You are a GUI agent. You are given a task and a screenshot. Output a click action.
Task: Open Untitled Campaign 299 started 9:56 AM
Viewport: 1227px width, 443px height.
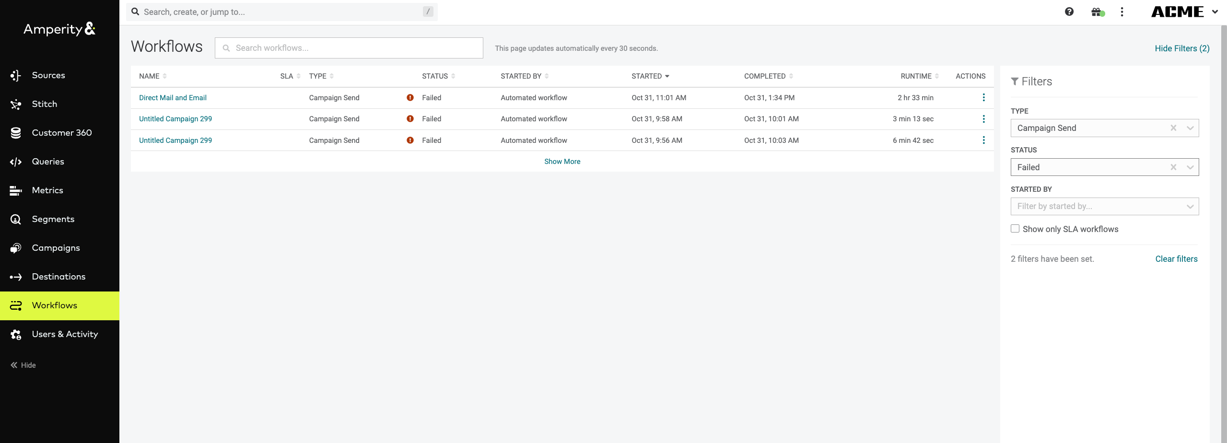point(175,140)
